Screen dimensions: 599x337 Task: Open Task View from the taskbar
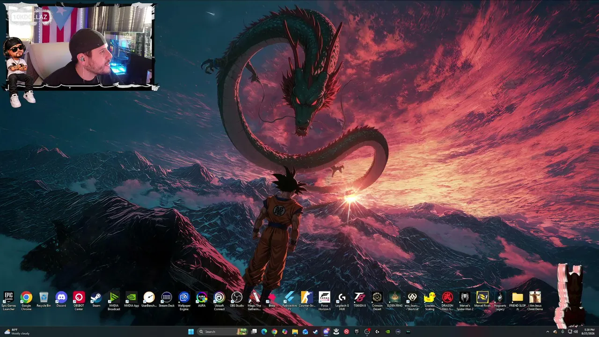[x=254, y=332]
